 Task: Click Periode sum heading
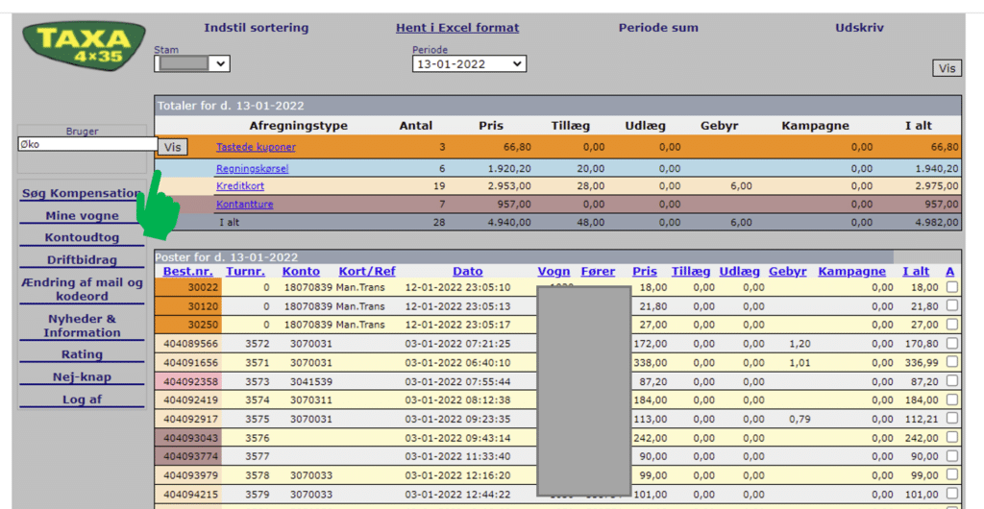point(658,28)
